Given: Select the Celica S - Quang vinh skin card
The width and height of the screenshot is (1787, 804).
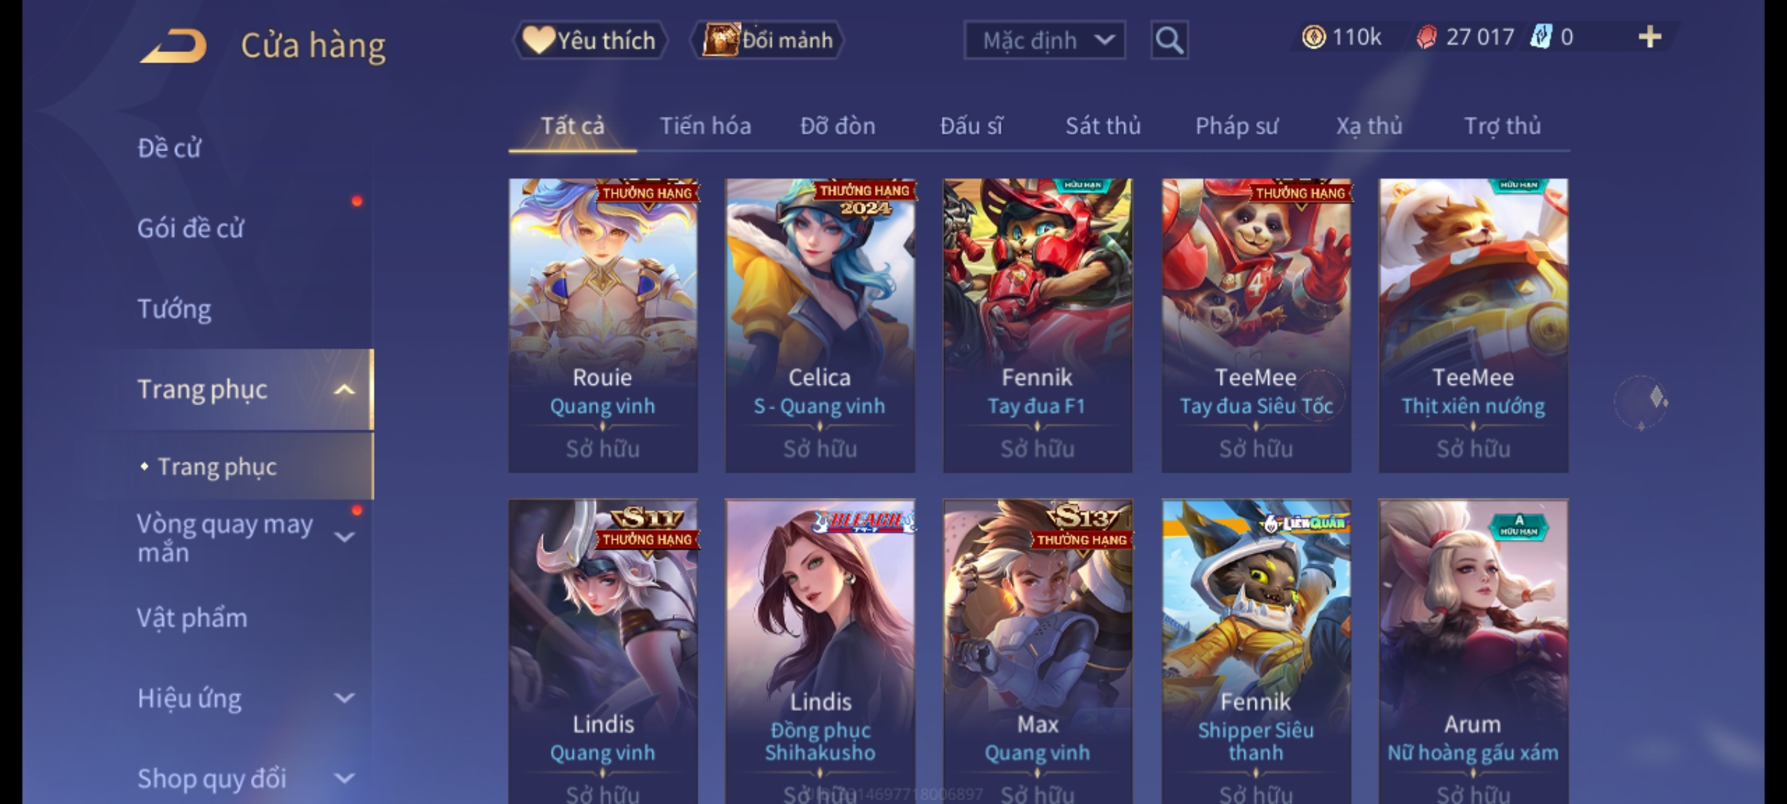Looking at the screenshot, I should tap(820, 325).
